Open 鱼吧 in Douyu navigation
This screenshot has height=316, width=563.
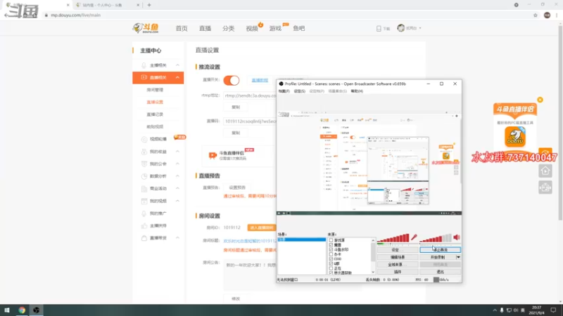point(298,28)
